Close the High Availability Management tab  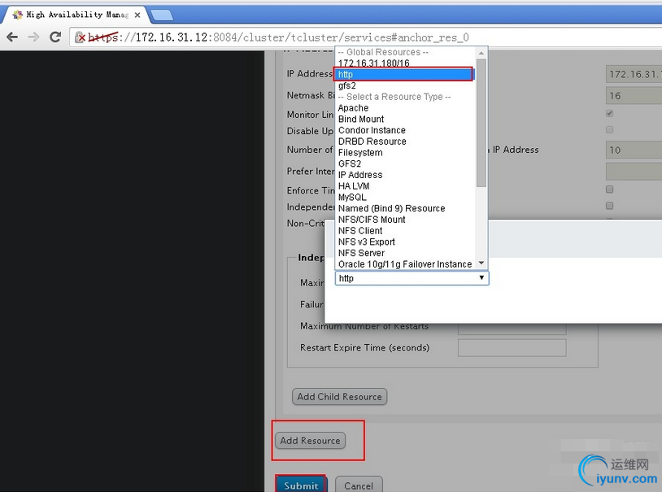click(137, 15)
